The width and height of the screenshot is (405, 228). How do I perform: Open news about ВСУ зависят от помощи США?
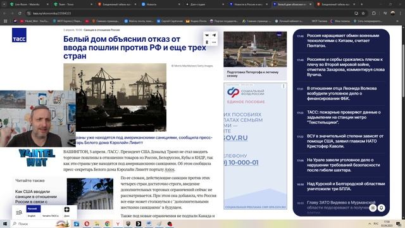coord(345,141)
